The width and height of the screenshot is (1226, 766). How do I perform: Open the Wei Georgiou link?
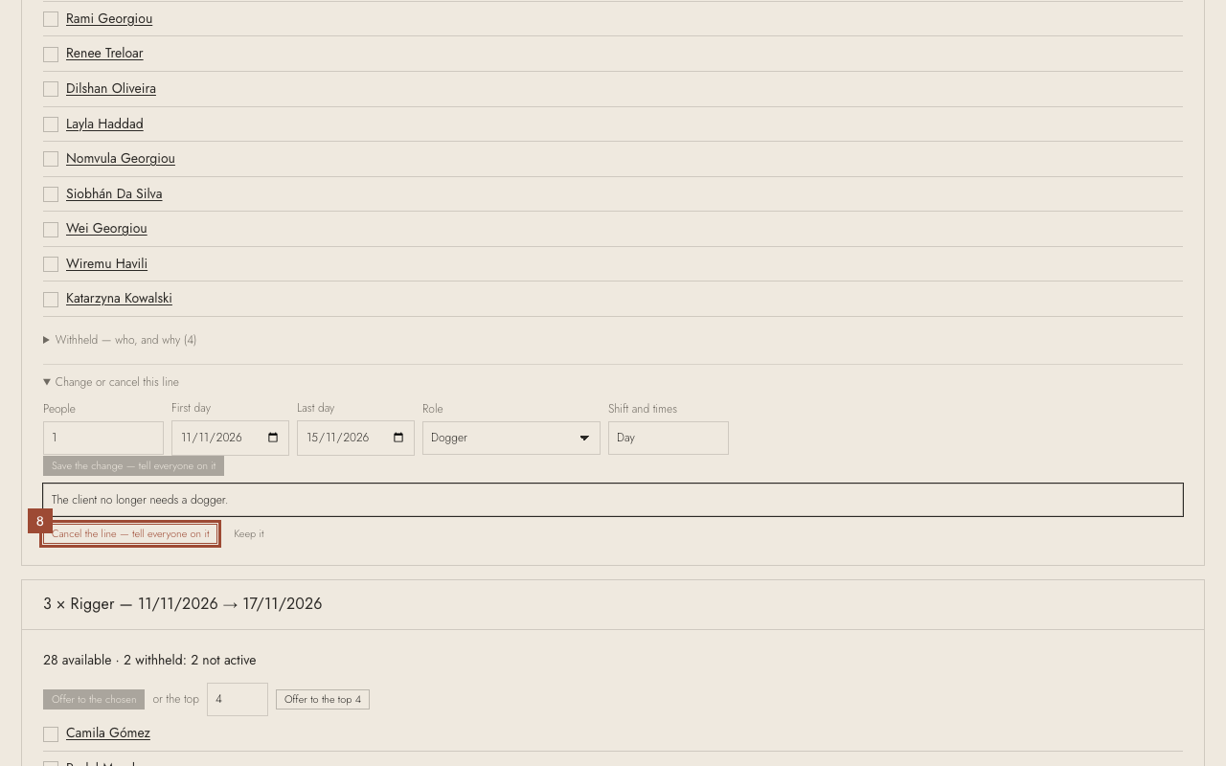(106, 228)
